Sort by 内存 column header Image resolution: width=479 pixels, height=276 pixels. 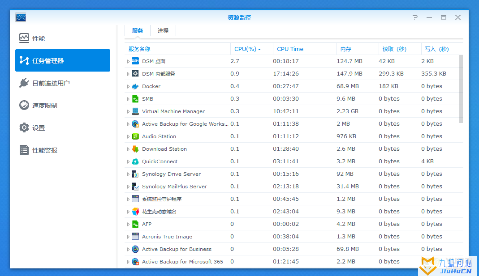[358, 49]
